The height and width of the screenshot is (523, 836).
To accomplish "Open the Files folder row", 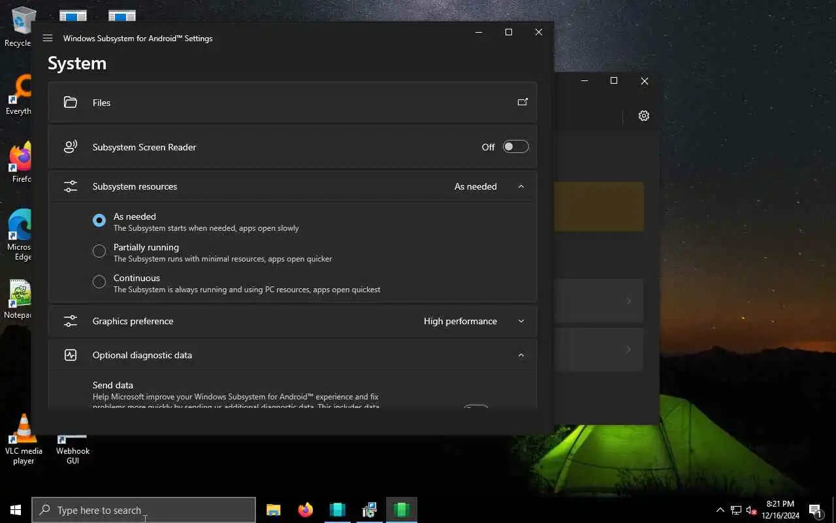I will click(293, 103).
